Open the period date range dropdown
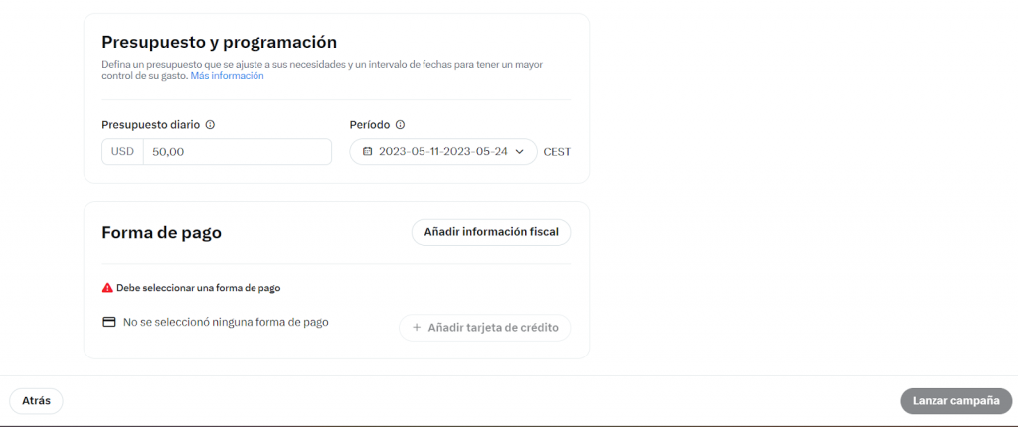Screen dimensions: 1018x427 (x=443, y=152)
